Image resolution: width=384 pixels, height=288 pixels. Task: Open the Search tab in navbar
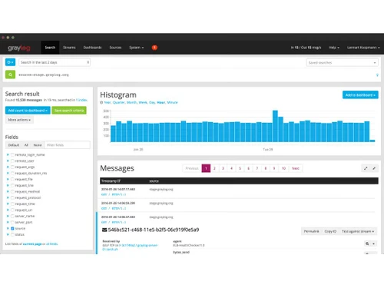50,48
